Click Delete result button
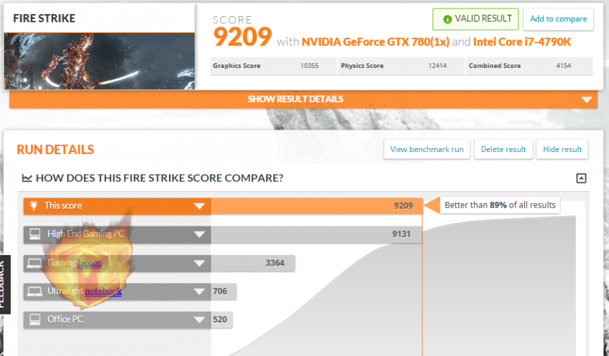Viewport: 609px width, 356px height. tap(503, 149)
